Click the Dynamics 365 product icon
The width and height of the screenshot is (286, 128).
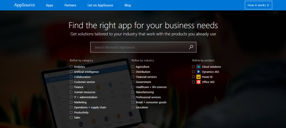pos(199,72)
